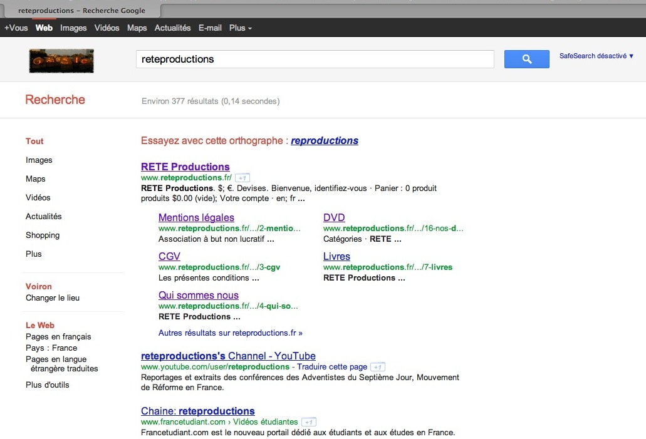Image resolution: width=646 pixels, height=439 pixels.
Task: Click the blue magnifier search button
Action: click(526, 59)
